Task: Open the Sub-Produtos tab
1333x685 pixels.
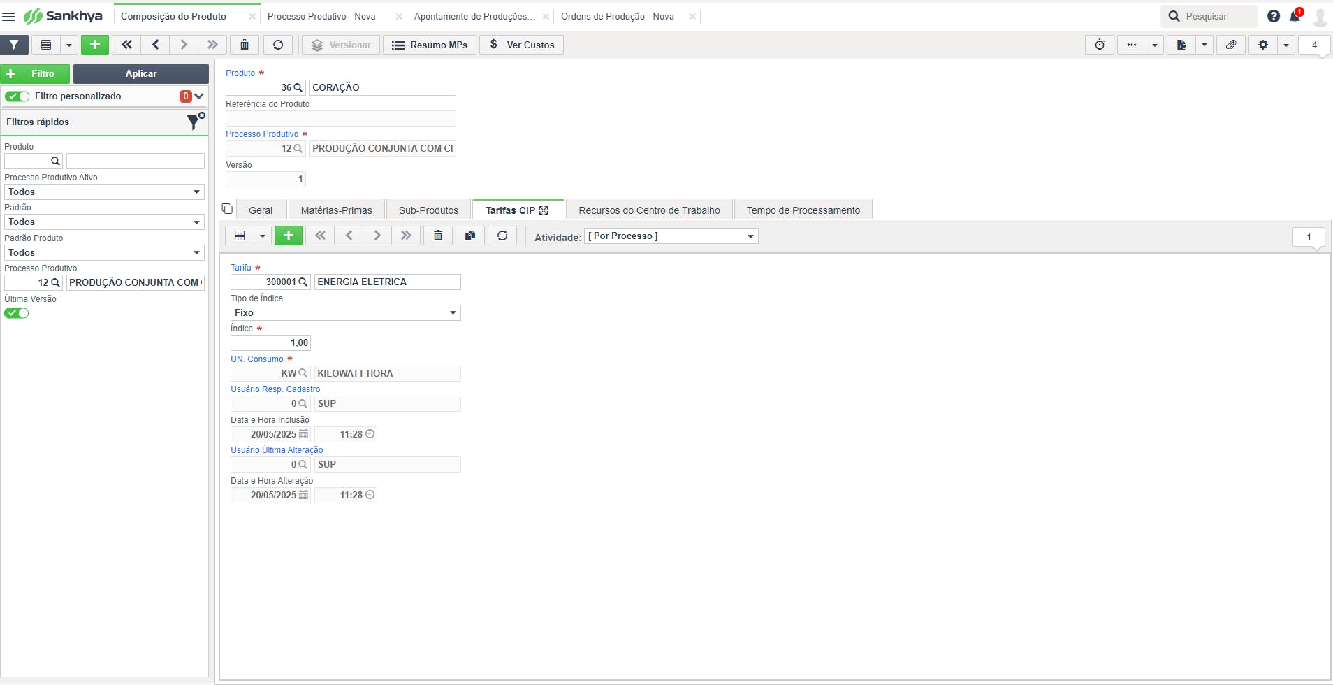Action: coord(429,210)
